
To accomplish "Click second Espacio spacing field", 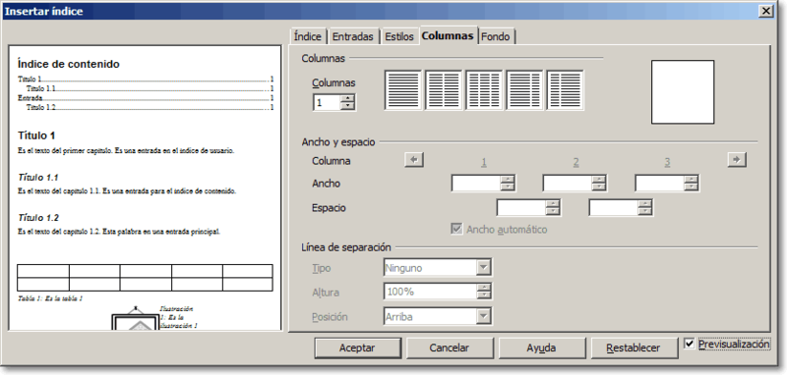I will (613, 207).
